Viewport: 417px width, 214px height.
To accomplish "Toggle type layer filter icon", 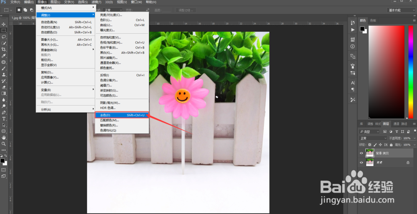I will 397,132.
